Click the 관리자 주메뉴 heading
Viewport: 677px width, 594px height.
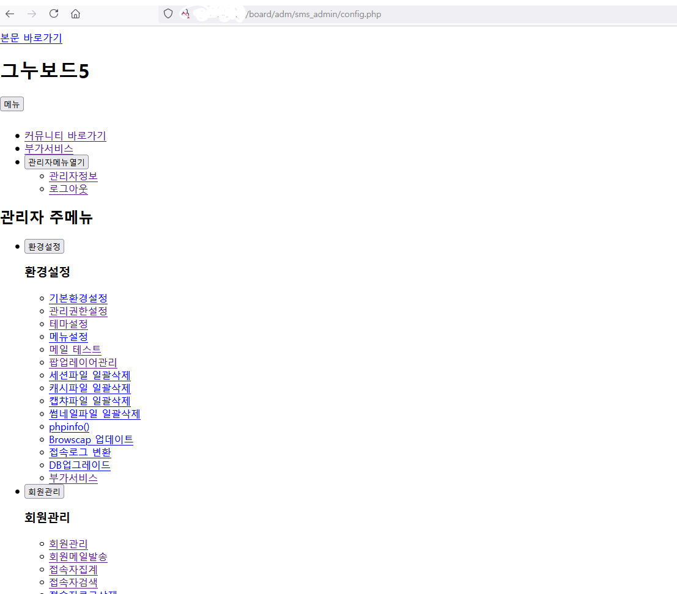point(46,217)
